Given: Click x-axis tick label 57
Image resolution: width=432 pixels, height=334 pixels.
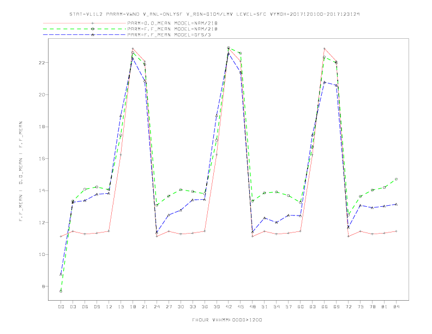Looking at the screenshot, I should (x=289, y=307).
